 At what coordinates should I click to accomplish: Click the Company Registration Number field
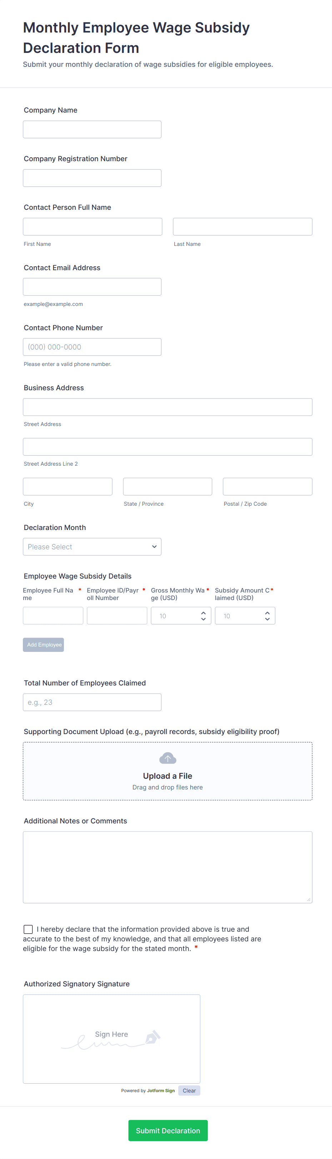point(92,178)
